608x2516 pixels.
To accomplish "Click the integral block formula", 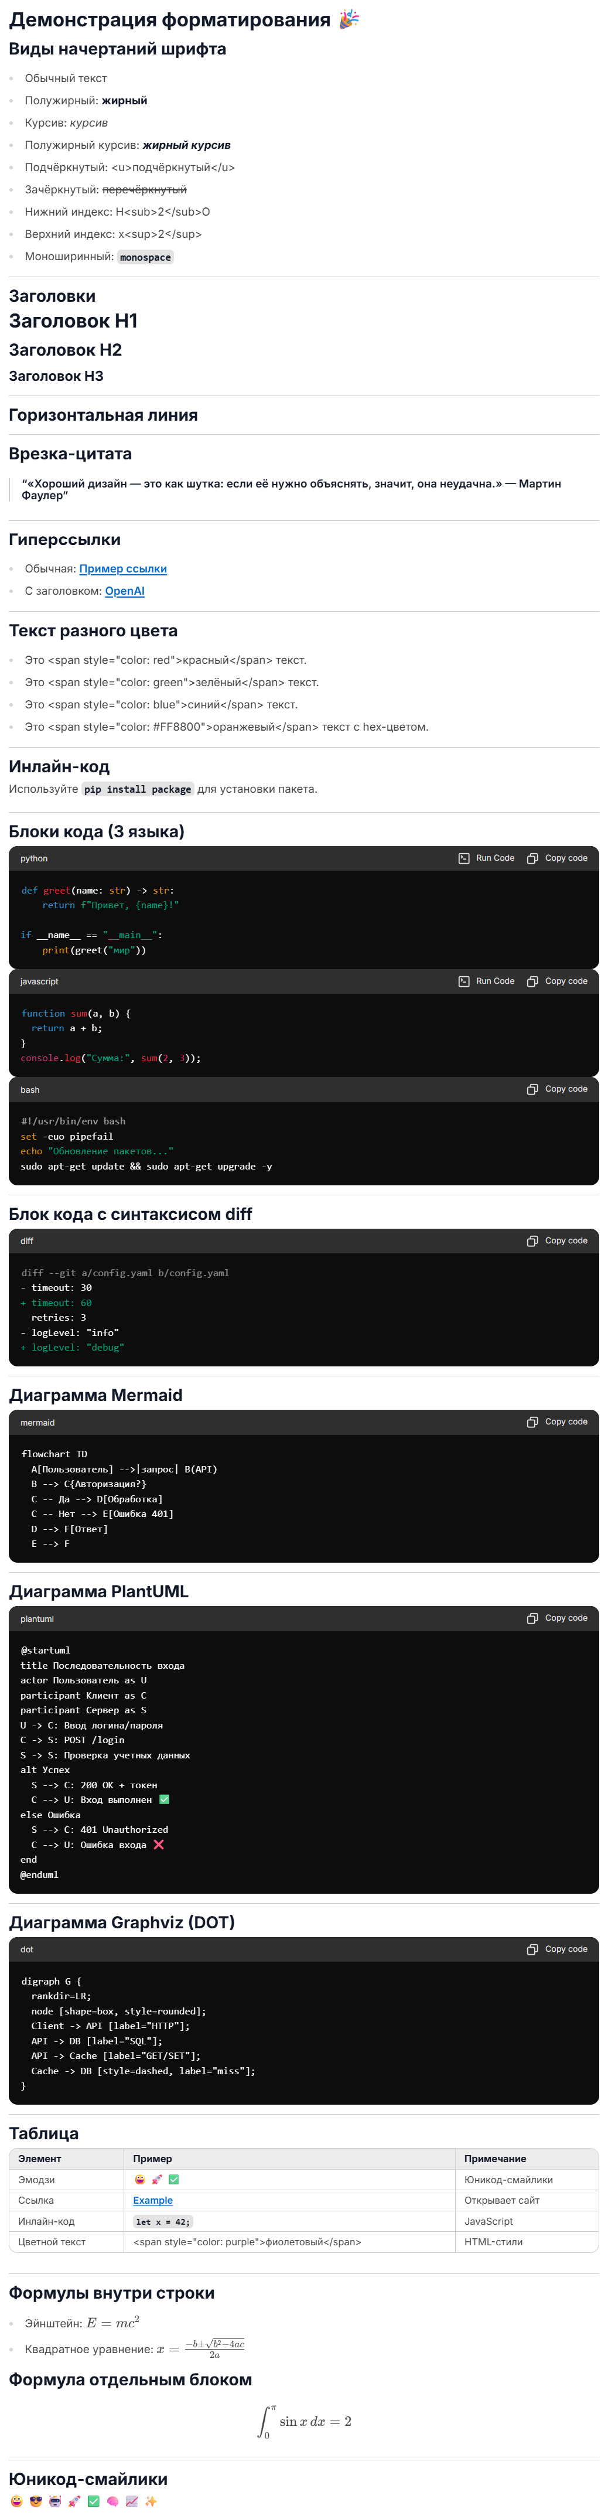I will click(305, 2421).
